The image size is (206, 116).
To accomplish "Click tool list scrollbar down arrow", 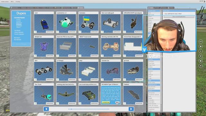I will point(161,111).
